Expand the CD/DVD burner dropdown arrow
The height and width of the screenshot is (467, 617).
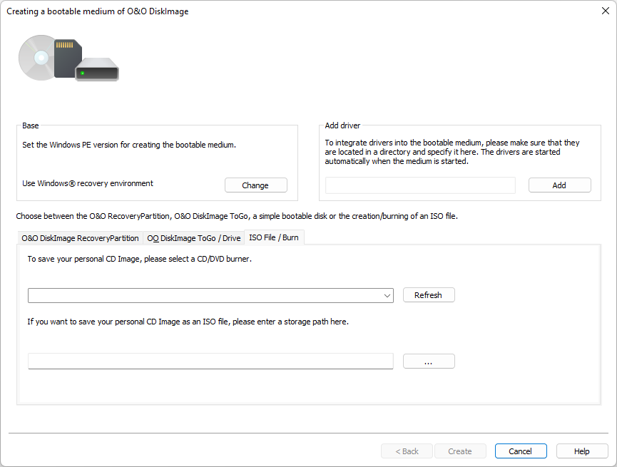tap(387, 295)
